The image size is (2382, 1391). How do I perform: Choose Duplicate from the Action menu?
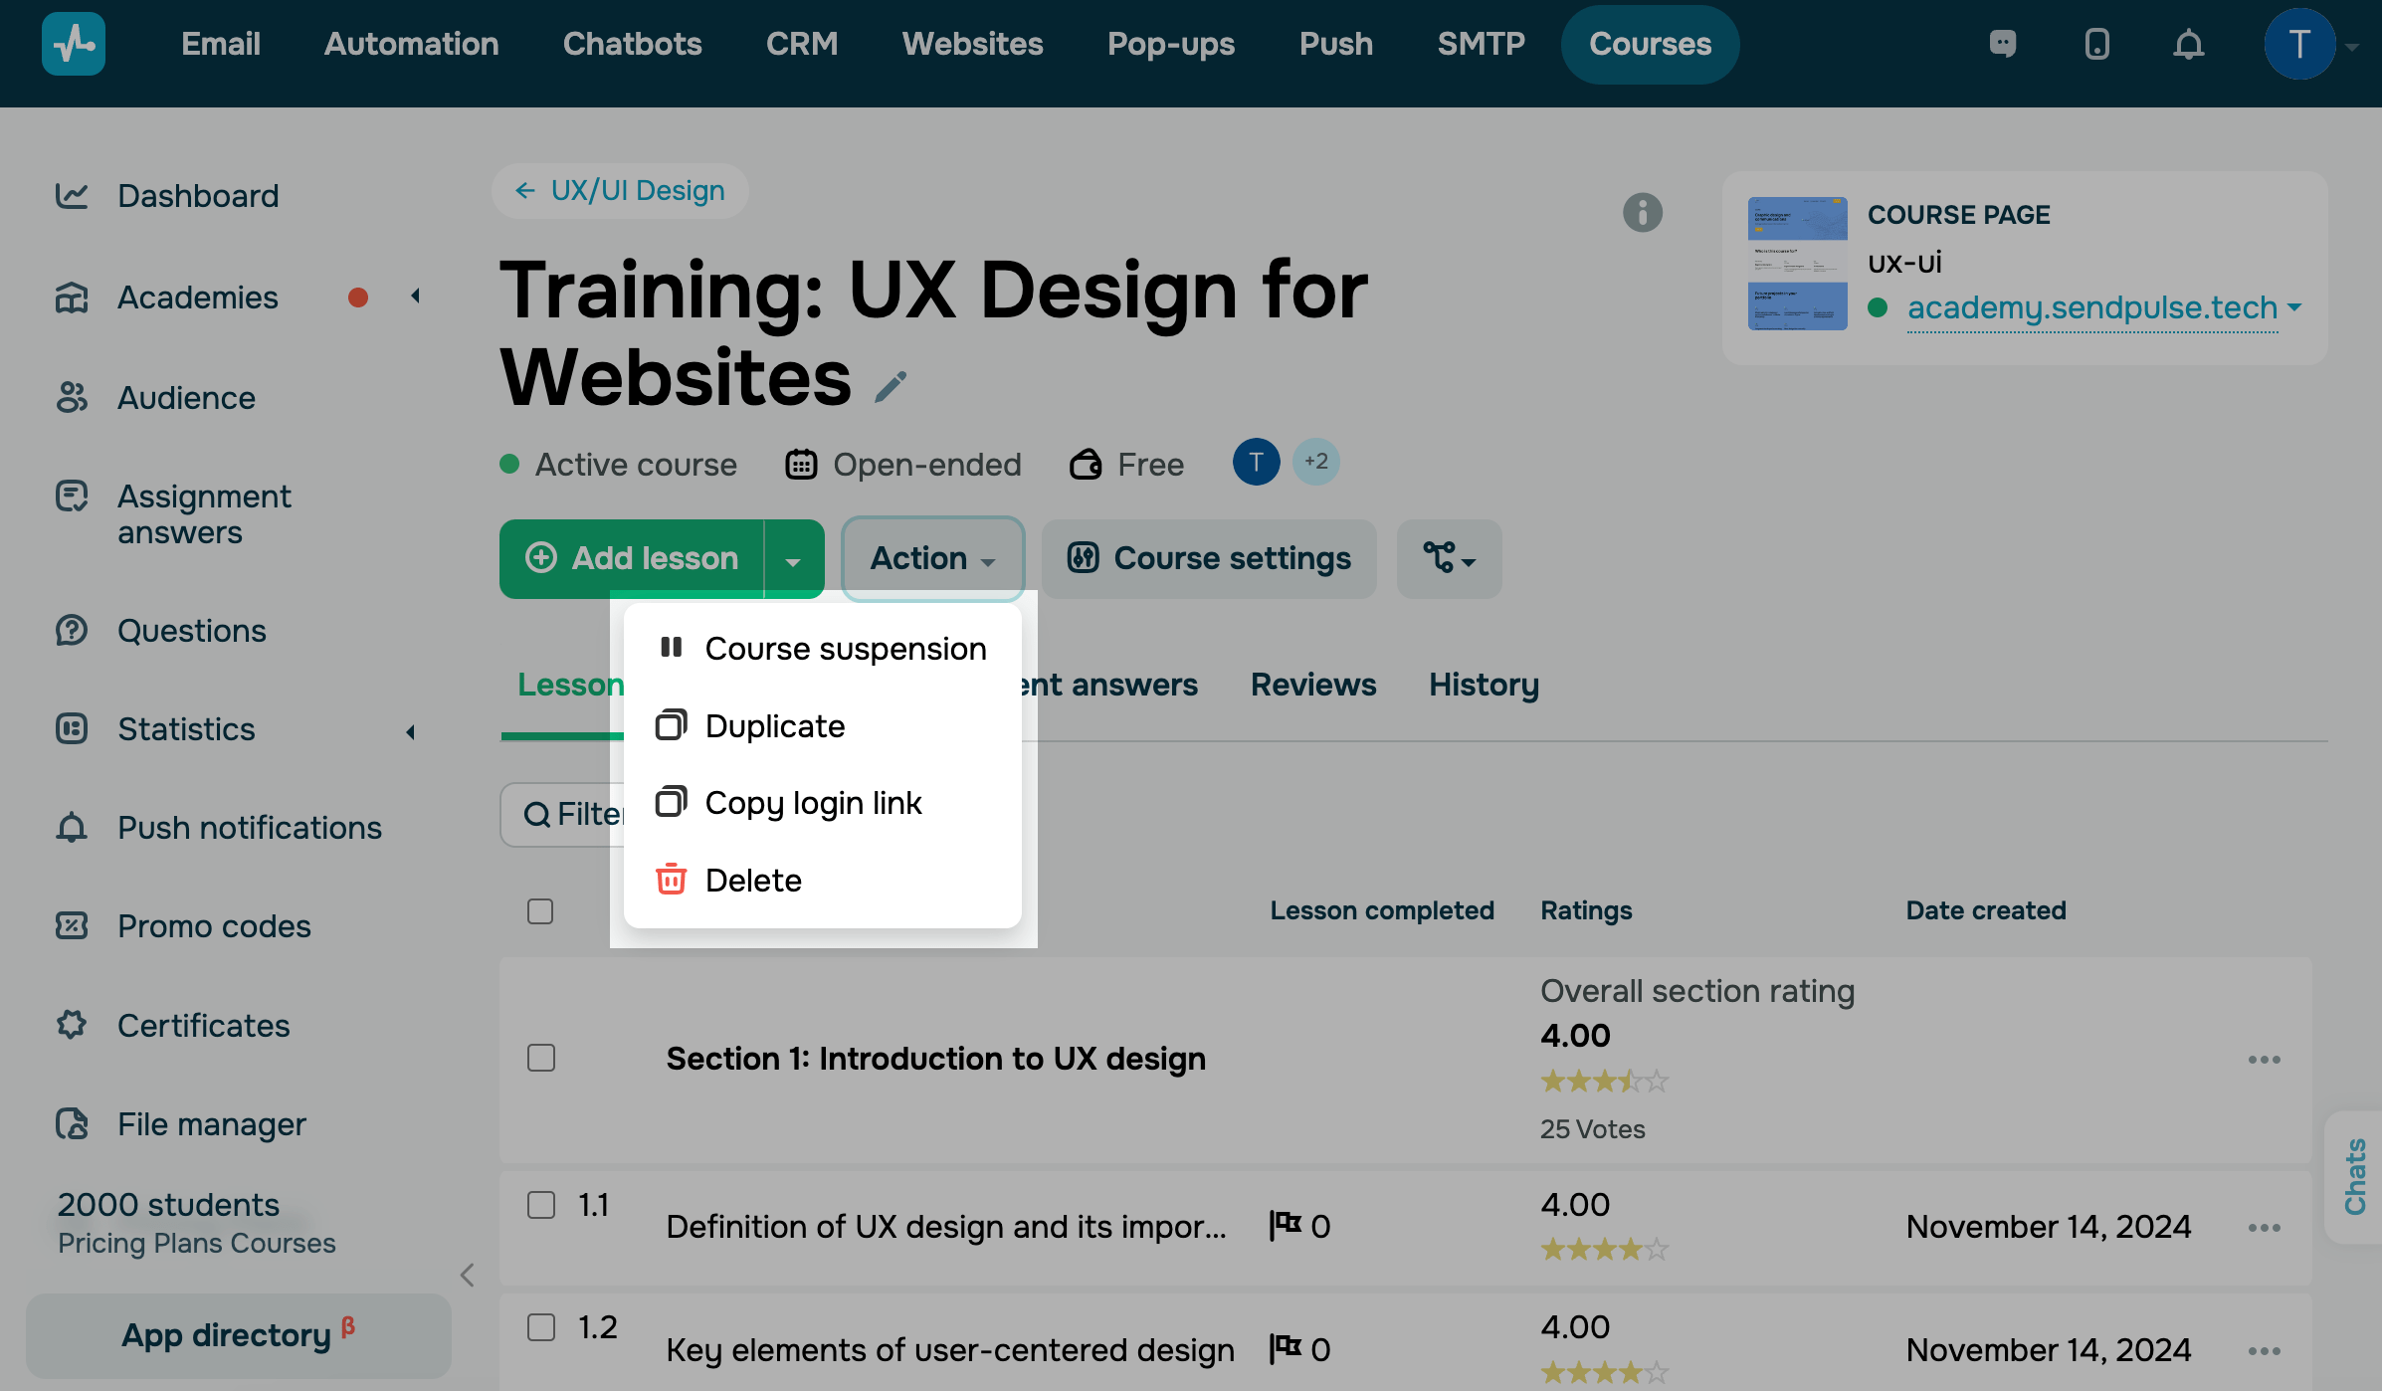[x=774, y=726]
